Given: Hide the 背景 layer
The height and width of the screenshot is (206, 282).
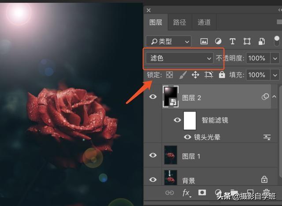Looking at the screenshot, I should (153, 180).
